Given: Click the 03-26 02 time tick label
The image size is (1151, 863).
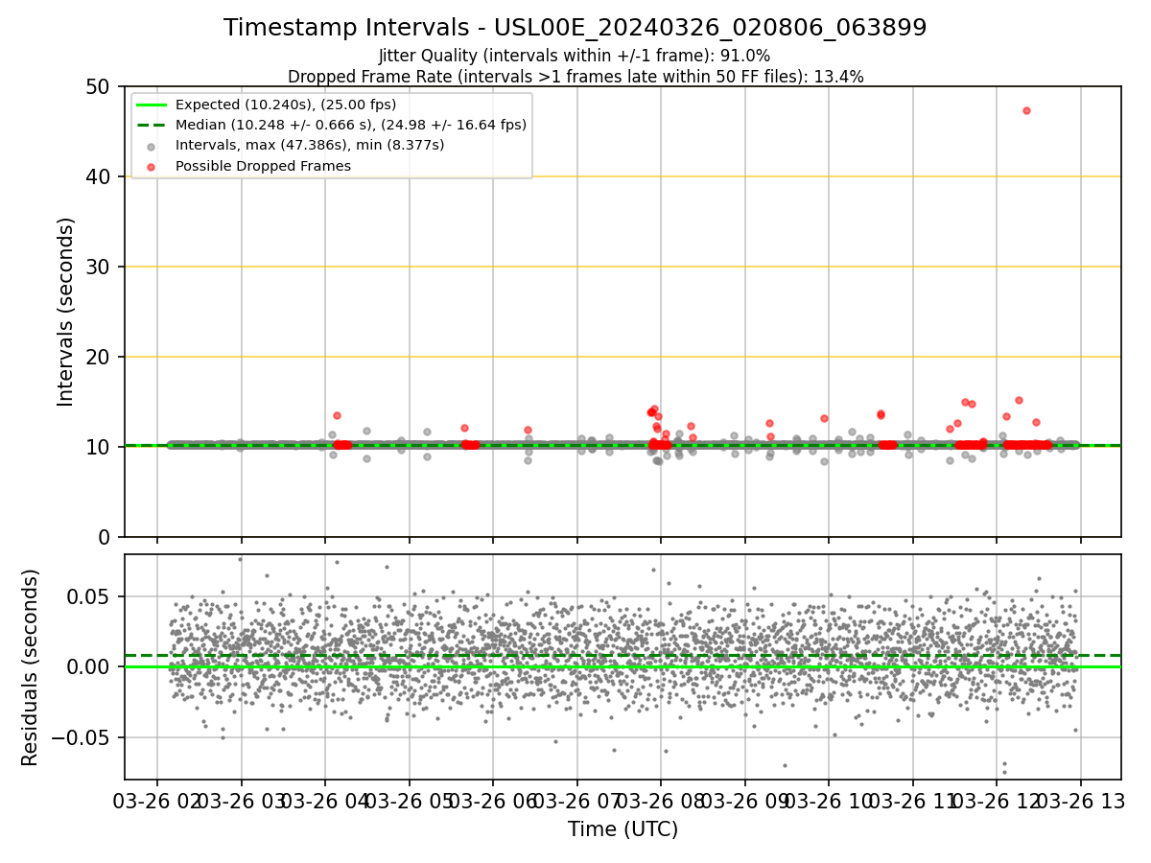Looking at the screenshot, I should [x=158, y=801].
